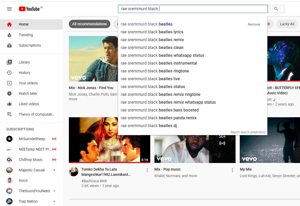Click the search magnifier button

(x=276, y=9)
